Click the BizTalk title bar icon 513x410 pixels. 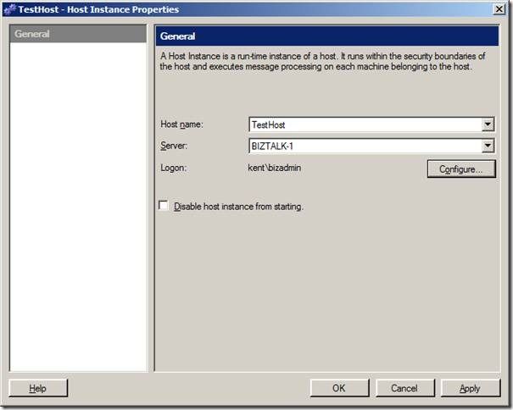click(x=9, y=9)
